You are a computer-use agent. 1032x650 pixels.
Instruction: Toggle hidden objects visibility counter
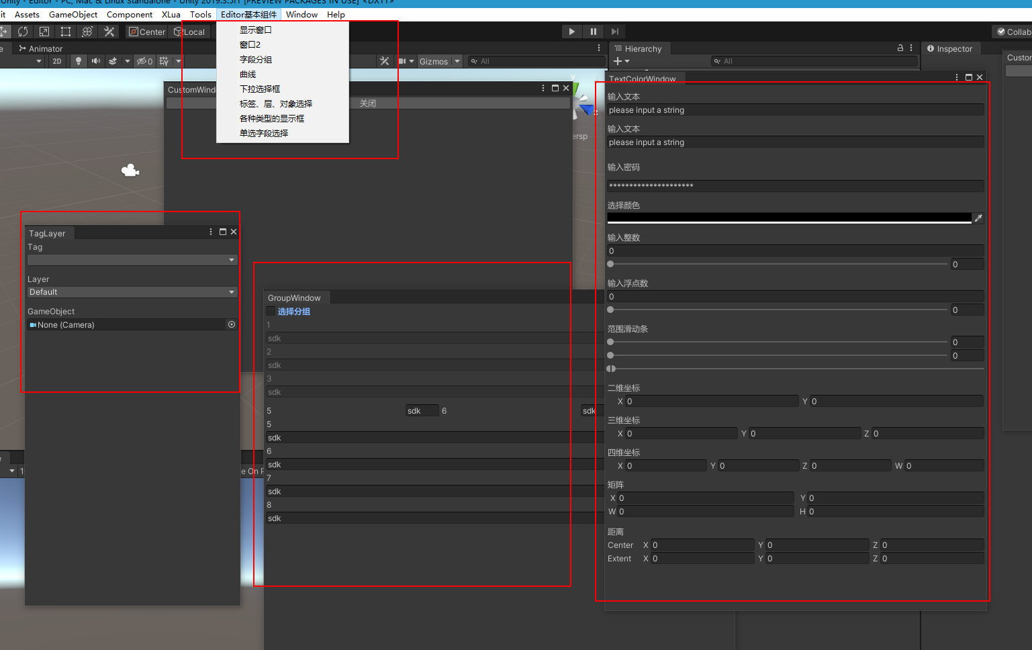[145, 61]
